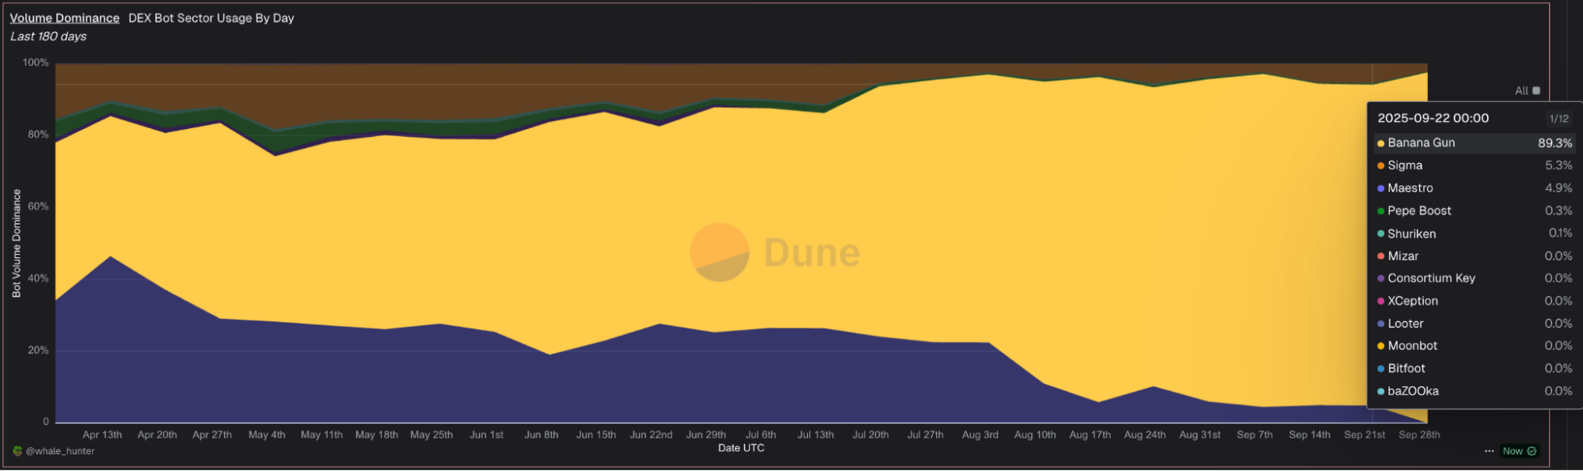Click the 0.1% Shuriken value
The height and width of the screenshot is (471, 1583).
[1560, 234]
